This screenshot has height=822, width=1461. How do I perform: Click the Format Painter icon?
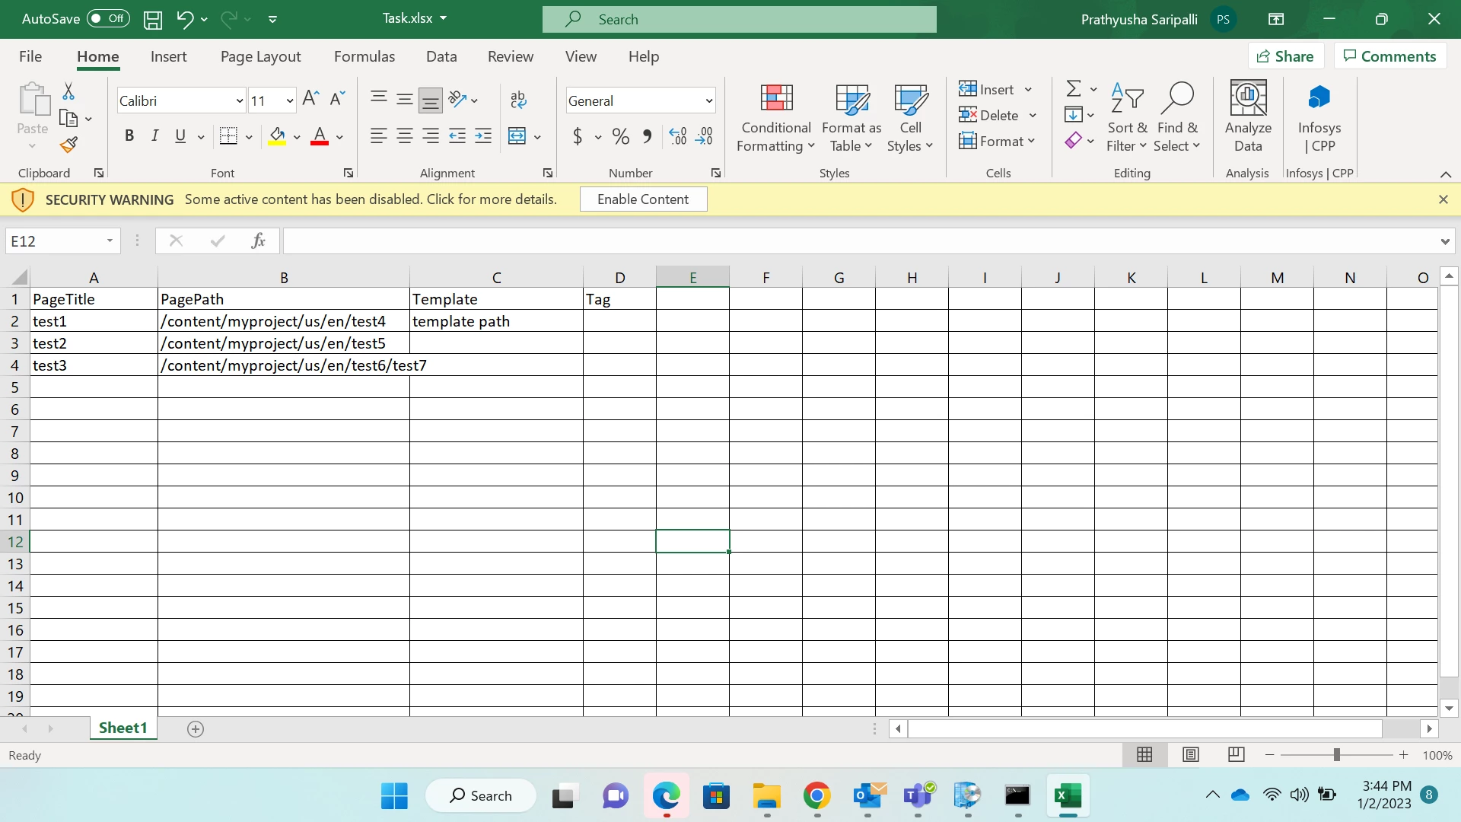[x=69, y=145]
